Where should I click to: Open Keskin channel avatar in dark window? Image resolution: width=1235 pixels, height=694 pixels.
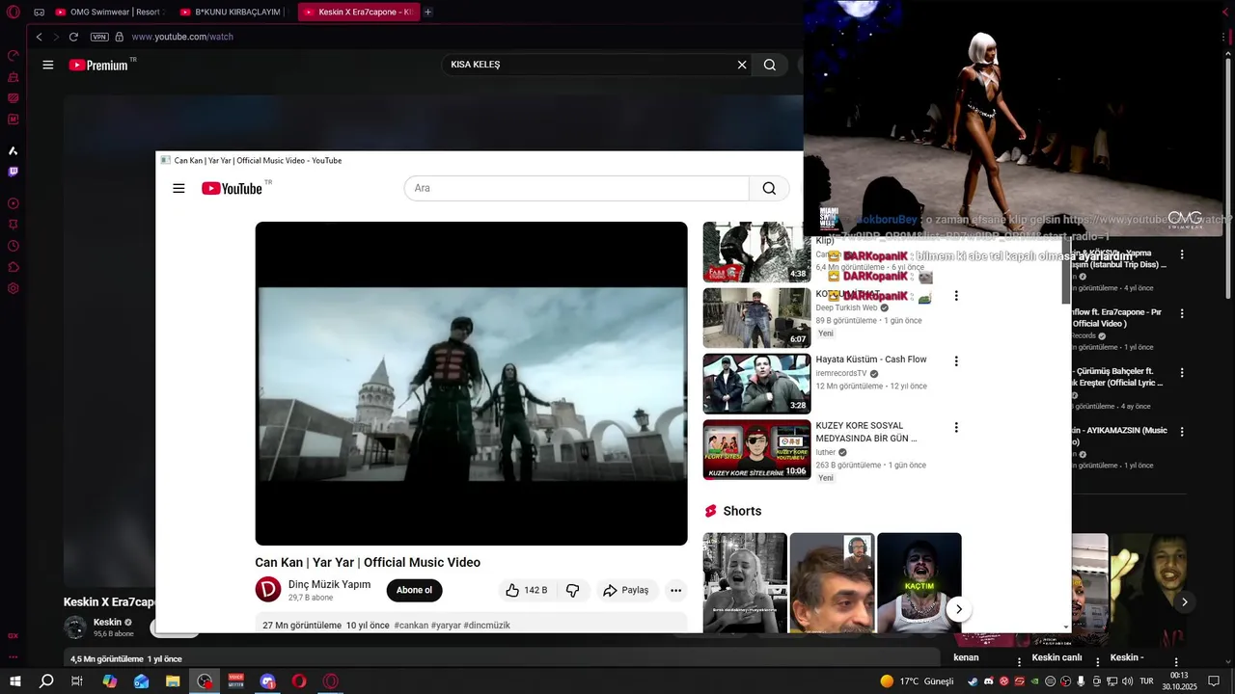click(75, 627)
